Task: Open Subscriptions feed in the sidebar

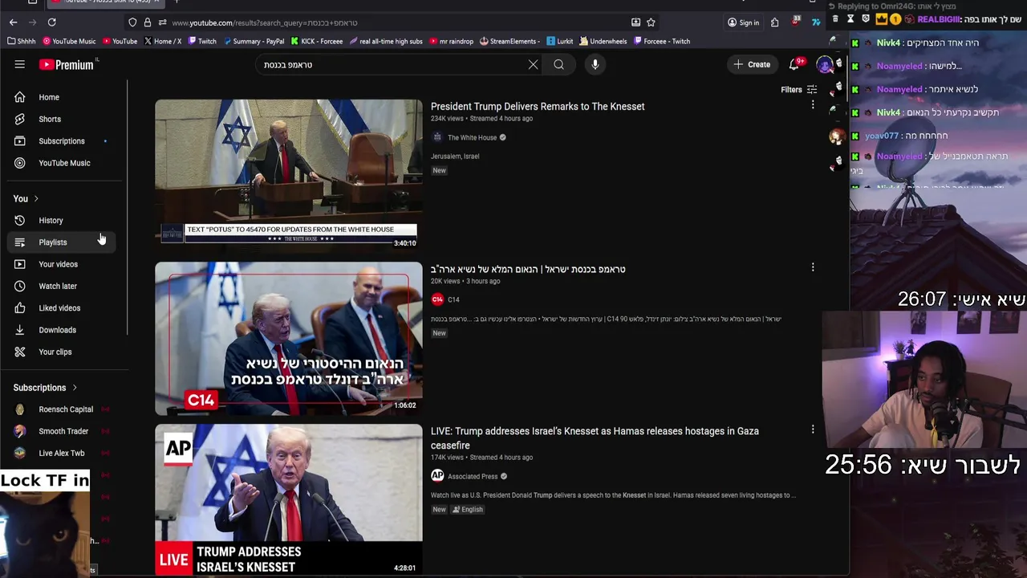Action: [x=61, y=141]
